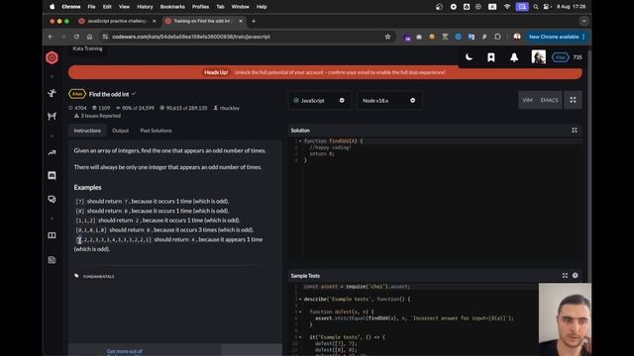Click the 90% of 24,599 satisfaction stat
The image size is (634, 356).
click(135, 108)
